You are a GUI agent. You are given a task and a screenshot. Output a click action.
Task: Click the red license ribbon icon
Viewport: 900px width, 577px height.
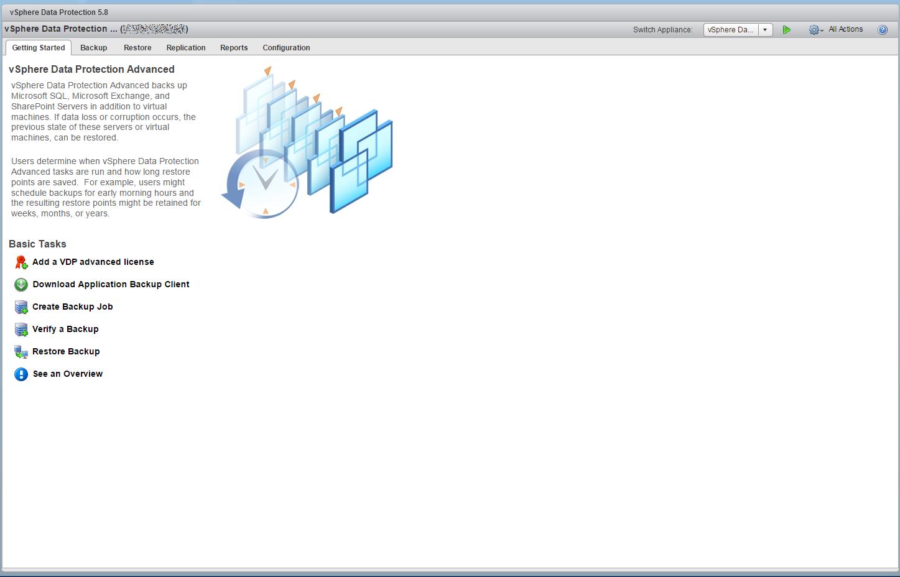coord(21,262)
